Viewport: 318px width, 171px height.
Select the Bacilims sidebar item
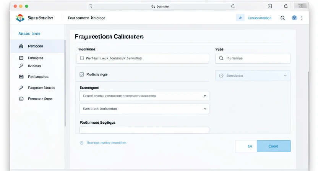[x=34, y=66]
